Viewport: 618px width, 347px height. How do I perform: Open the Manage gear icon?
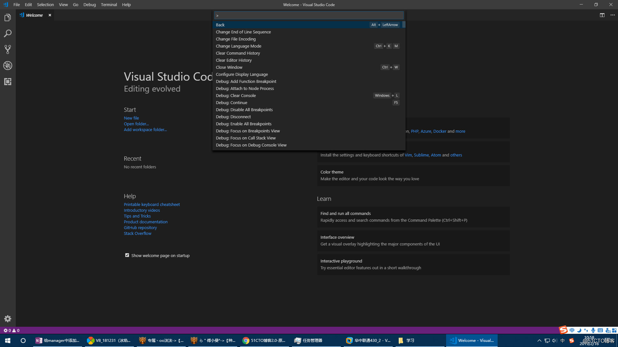8,319
